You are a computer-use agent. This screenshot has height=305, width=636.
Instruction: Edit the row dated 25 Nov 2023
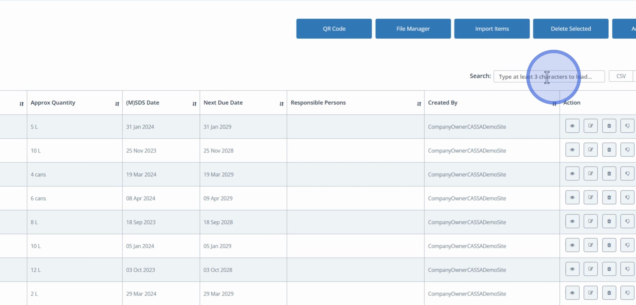click(591, 150)
